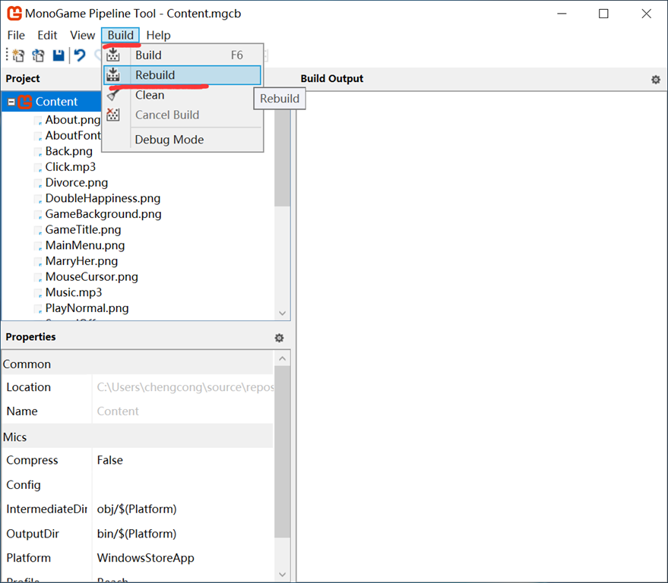Click the Open Project toolbar icon
Viewport: 668px width, 583px height.
coord(38,55)
